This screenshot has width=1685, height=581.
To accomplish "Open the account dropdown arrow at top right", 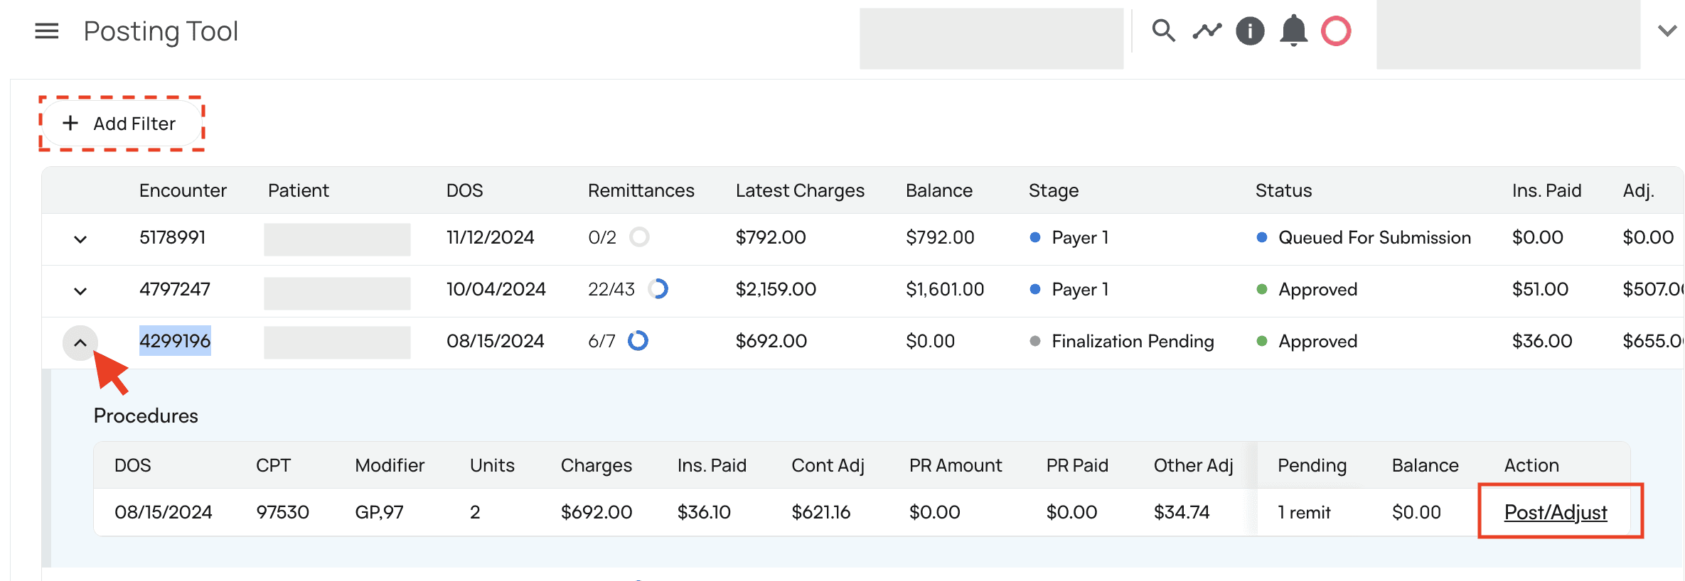I will click(x=1667, y=31).
